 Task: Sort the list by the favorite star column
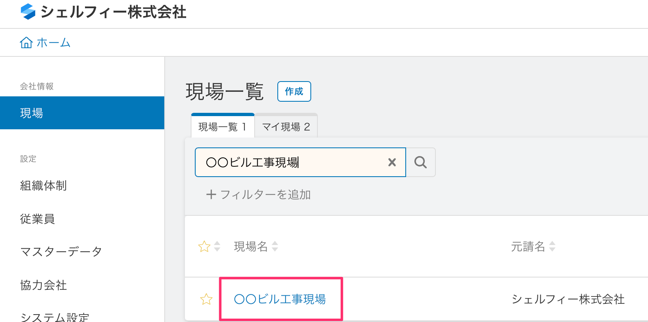[217, 247]
